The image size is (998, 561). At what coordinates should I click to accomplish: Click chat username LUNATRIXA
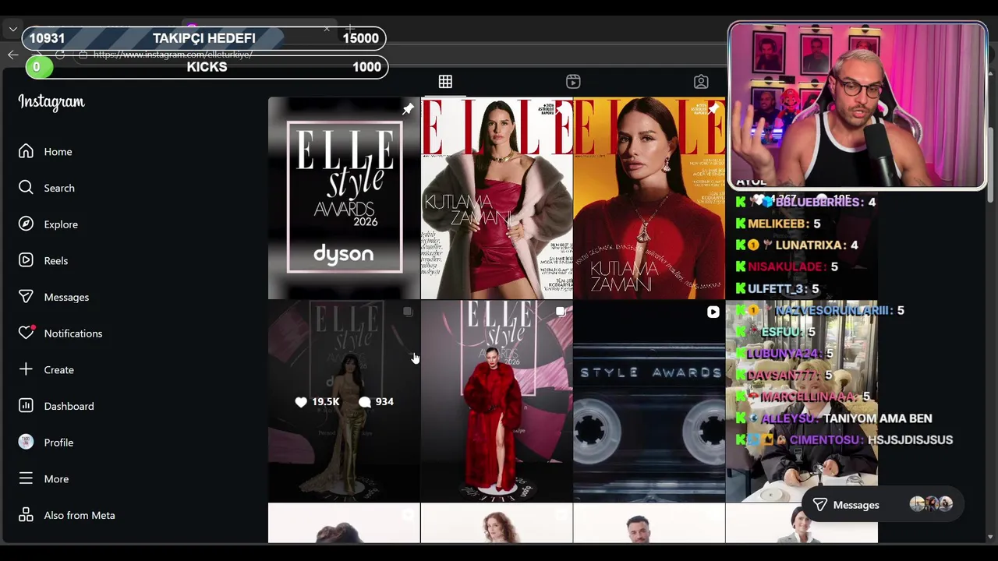810,245
